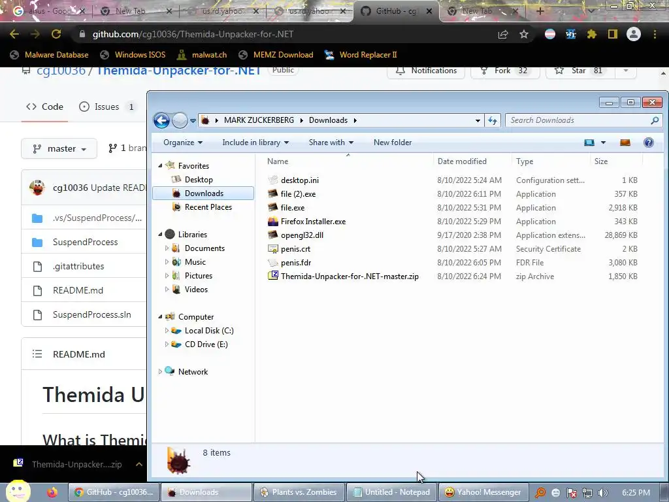669x502 pixels.
Task: Select Desktop under Favorites
Action: tap(199, 180)
